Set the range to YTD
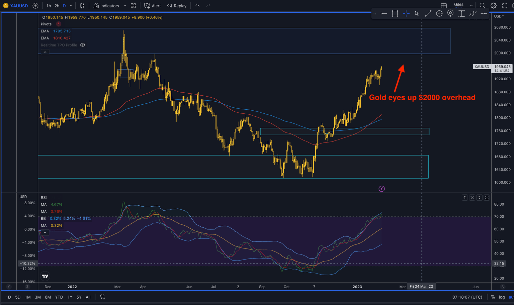The width and height of the screenshot is (514, 305). [x=59, y=297]
